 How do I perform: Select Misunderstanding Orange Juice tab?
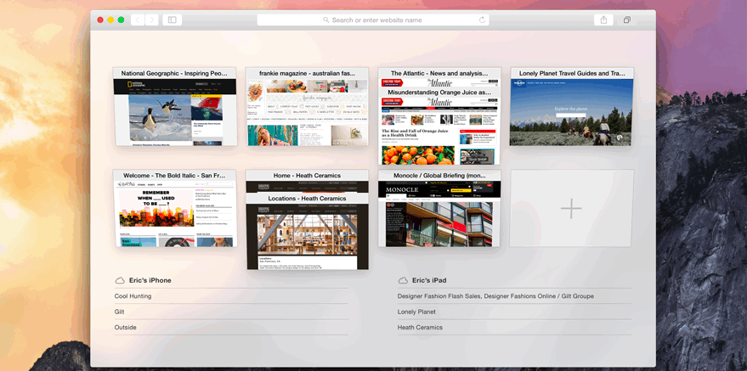[x=439, y=126]
